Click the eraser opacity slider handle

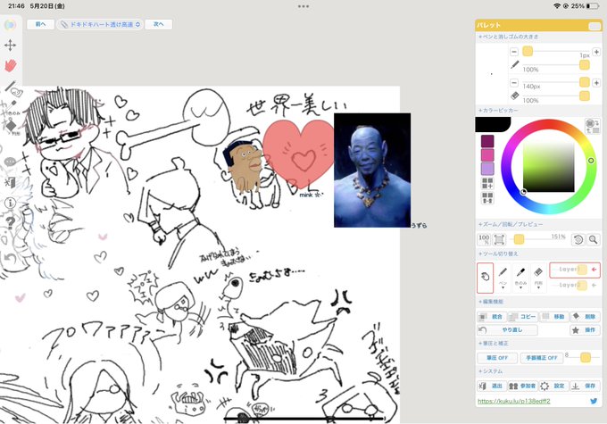[584, 96]
